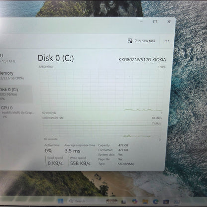Image resolution: width=207 pixels, height=207 pixels.
Task: Launch Copilot from the taskbar
Action: tap(134, 202)
